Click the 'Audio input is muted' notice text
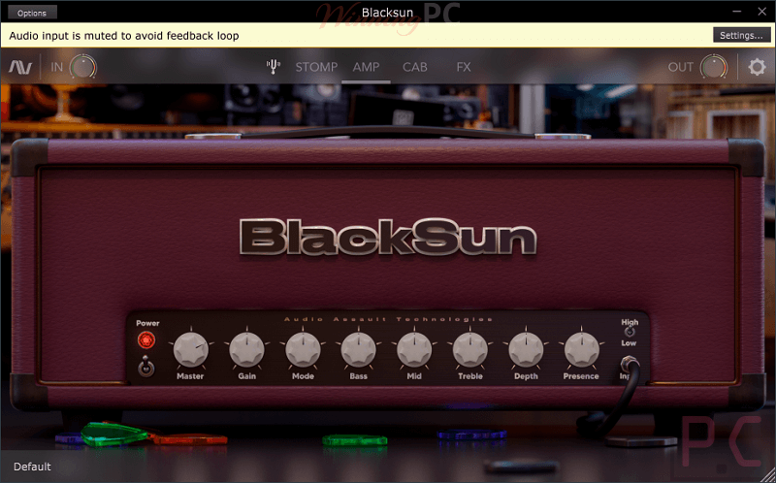776x483 pixels. pyautogui.click(x=124, y=36)
